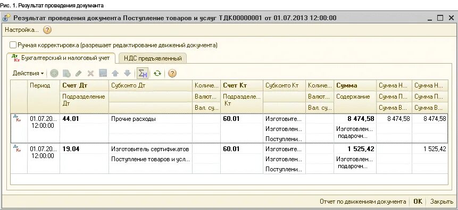458x210 pixels.
Task: Switch to the НДС предъявленный tab
Action: [x=153, y=58]
